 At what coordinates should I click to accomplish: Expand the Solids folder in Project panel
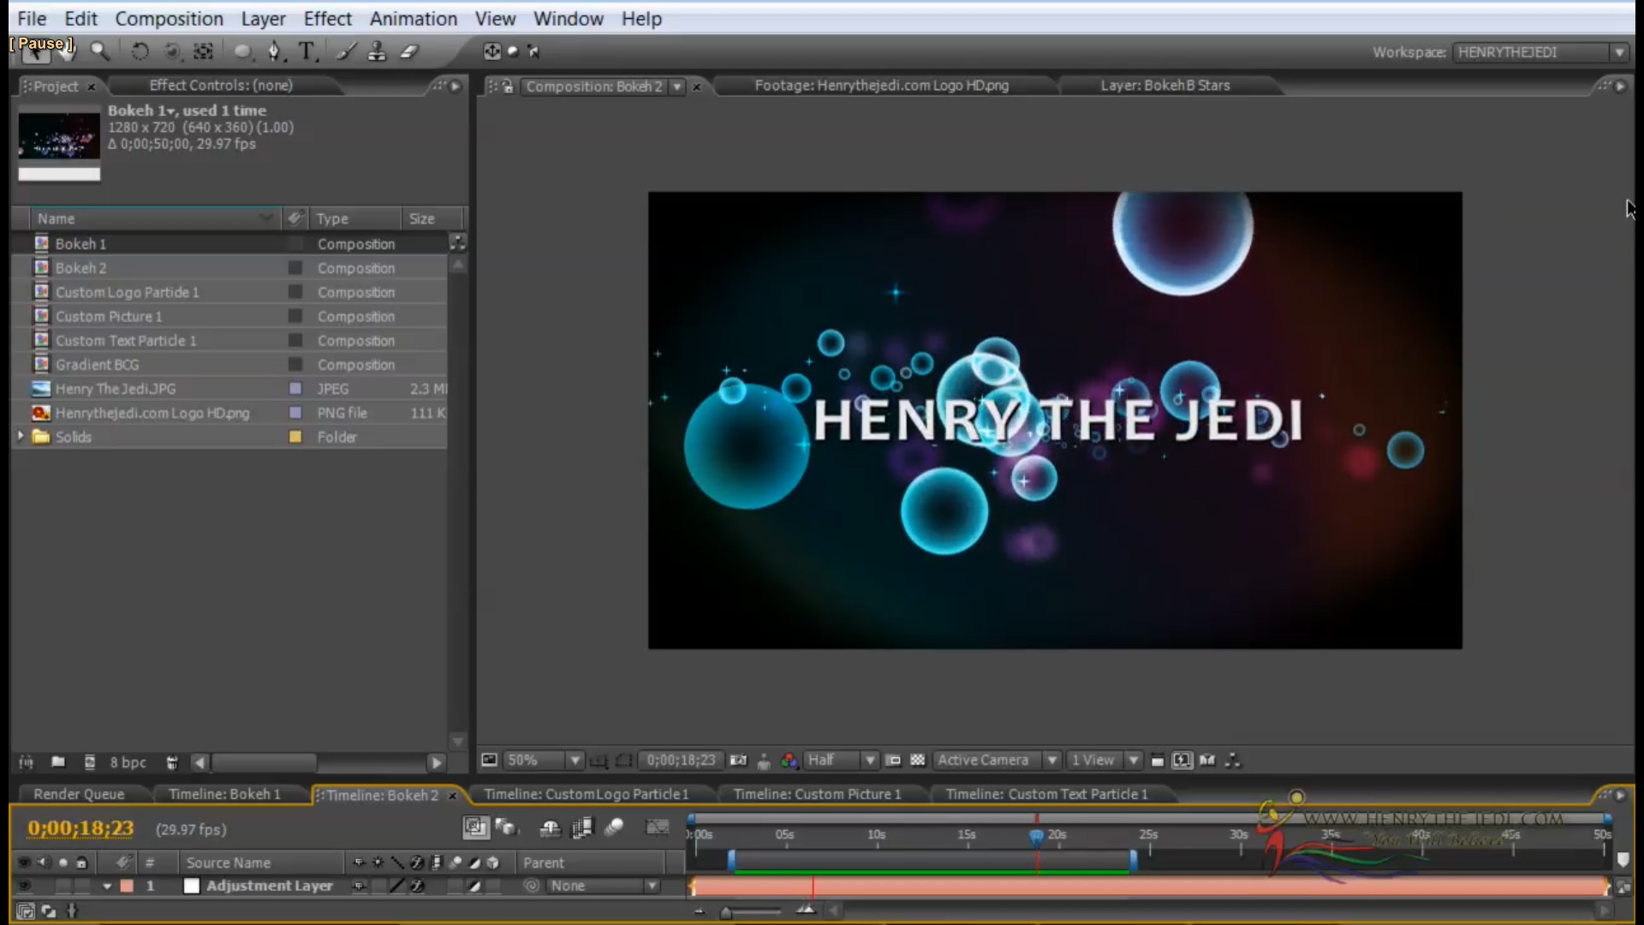click(19, 436)
